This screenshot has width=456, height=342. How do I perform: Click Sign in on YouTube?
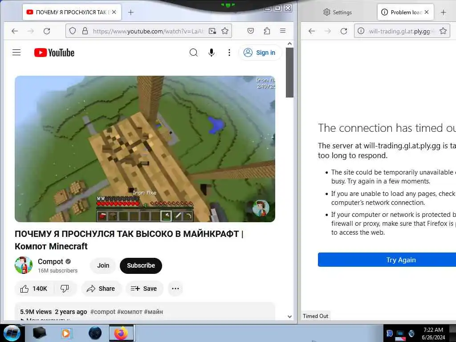click(x=260, y=53)
